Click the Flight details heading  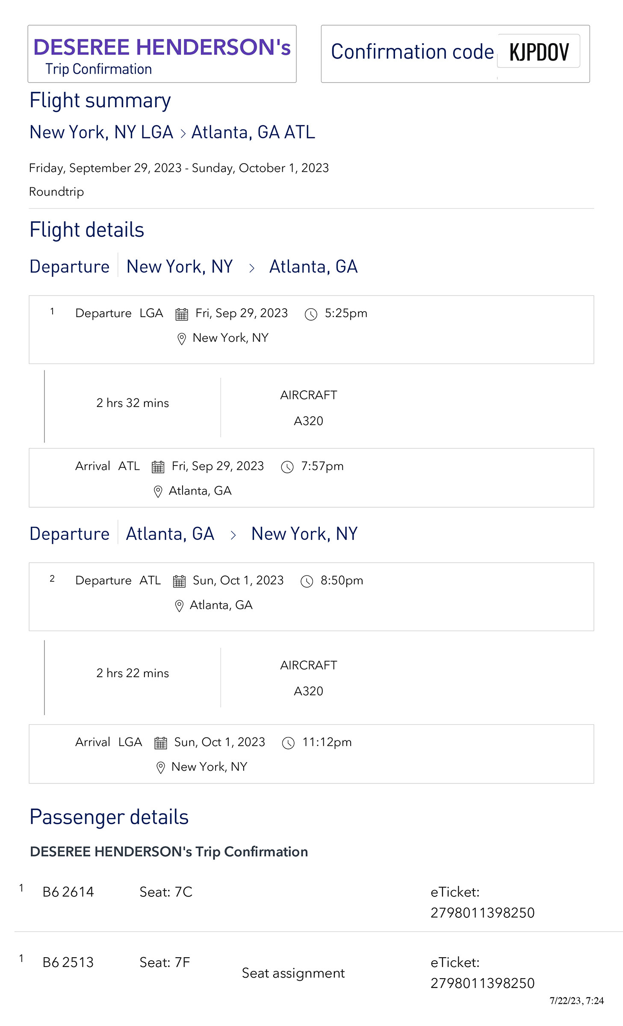tap(87, 230)
